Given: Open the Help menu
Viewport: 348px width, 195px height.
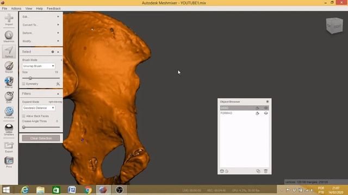Looking at the screenshot, I should point(39,9).
